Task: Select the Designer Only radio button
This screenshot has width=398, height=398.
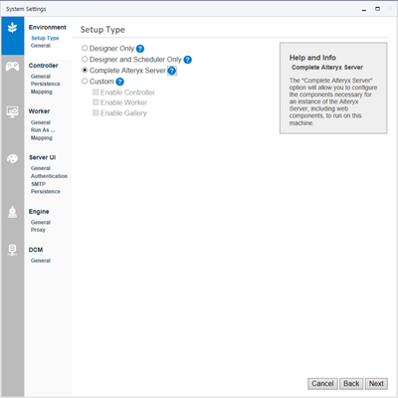Action: click(x=85, y=48)
